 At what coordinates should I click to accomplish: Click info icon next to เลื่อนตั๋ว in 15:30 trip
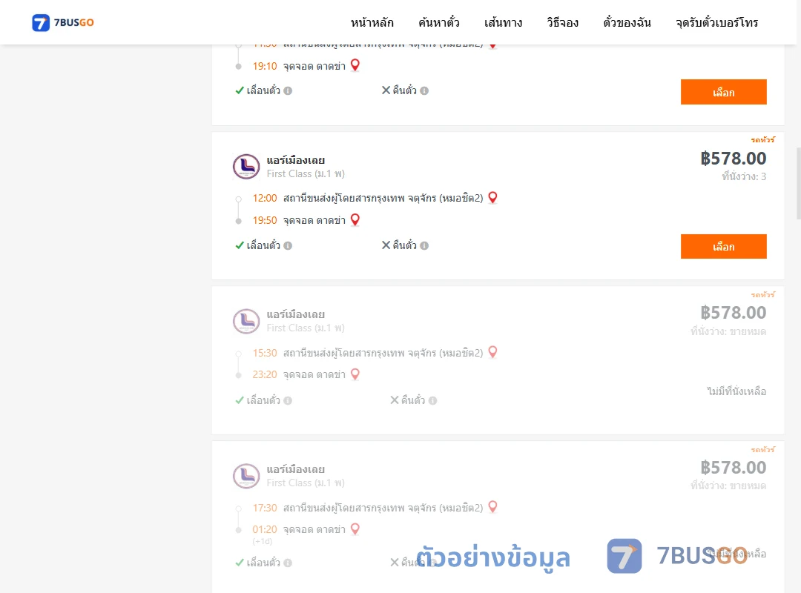pyautogui.click(x=288, y=400)
